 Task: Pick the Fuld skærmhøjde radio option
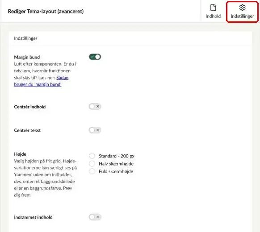[x=92, y=171]
